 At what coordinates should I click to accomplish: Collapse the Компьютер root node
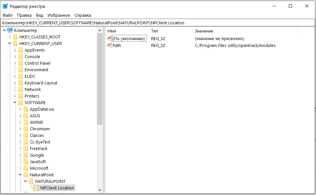pos(4,30)
